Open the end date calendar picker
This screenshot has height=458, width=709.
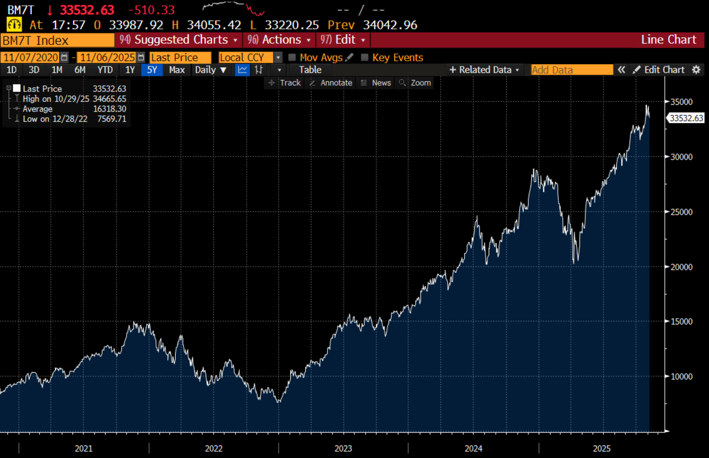[141, 57]
